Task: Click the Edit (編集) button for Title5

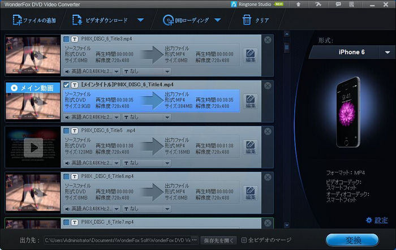Action: [x=250, y=147]
